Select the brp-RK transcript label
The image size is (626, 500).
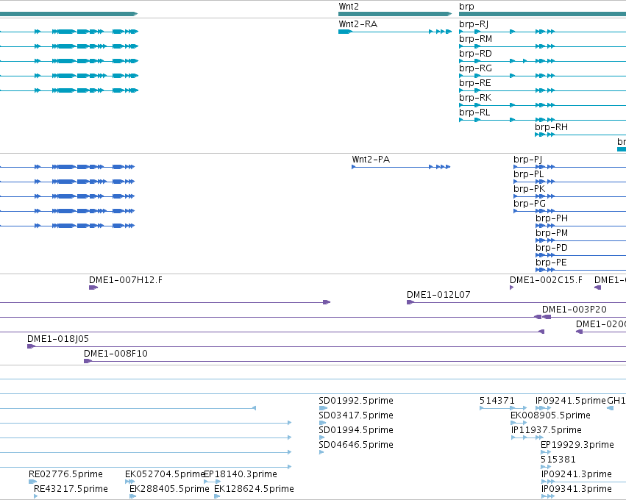475,98
